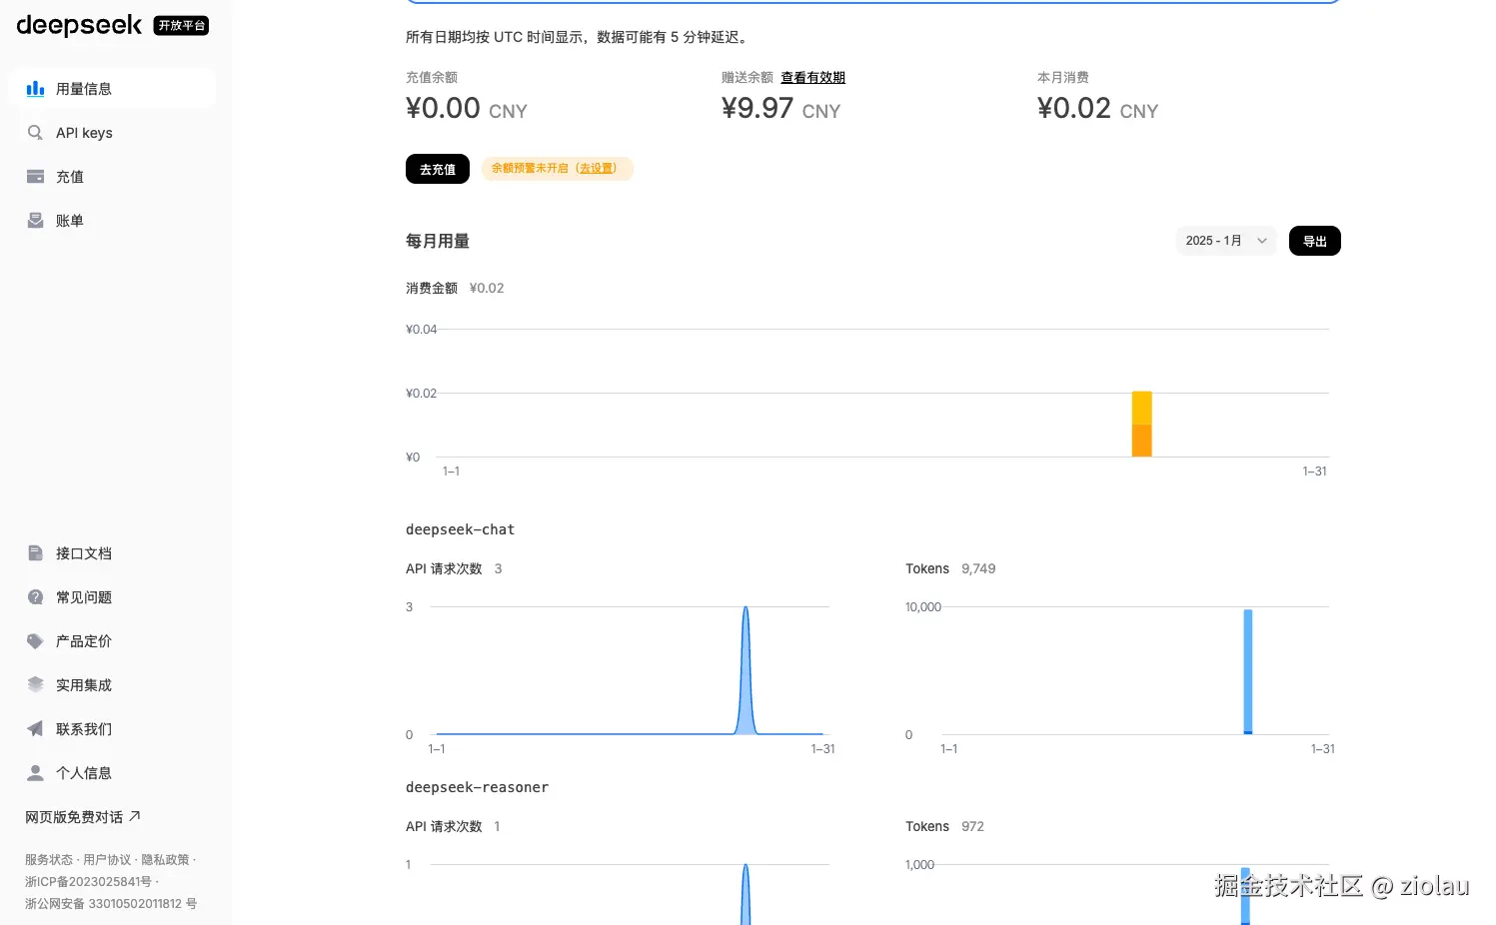Go to the 充值 sidebar page
The height and width of the screenshot is (925, 1496).
(112, 177)
